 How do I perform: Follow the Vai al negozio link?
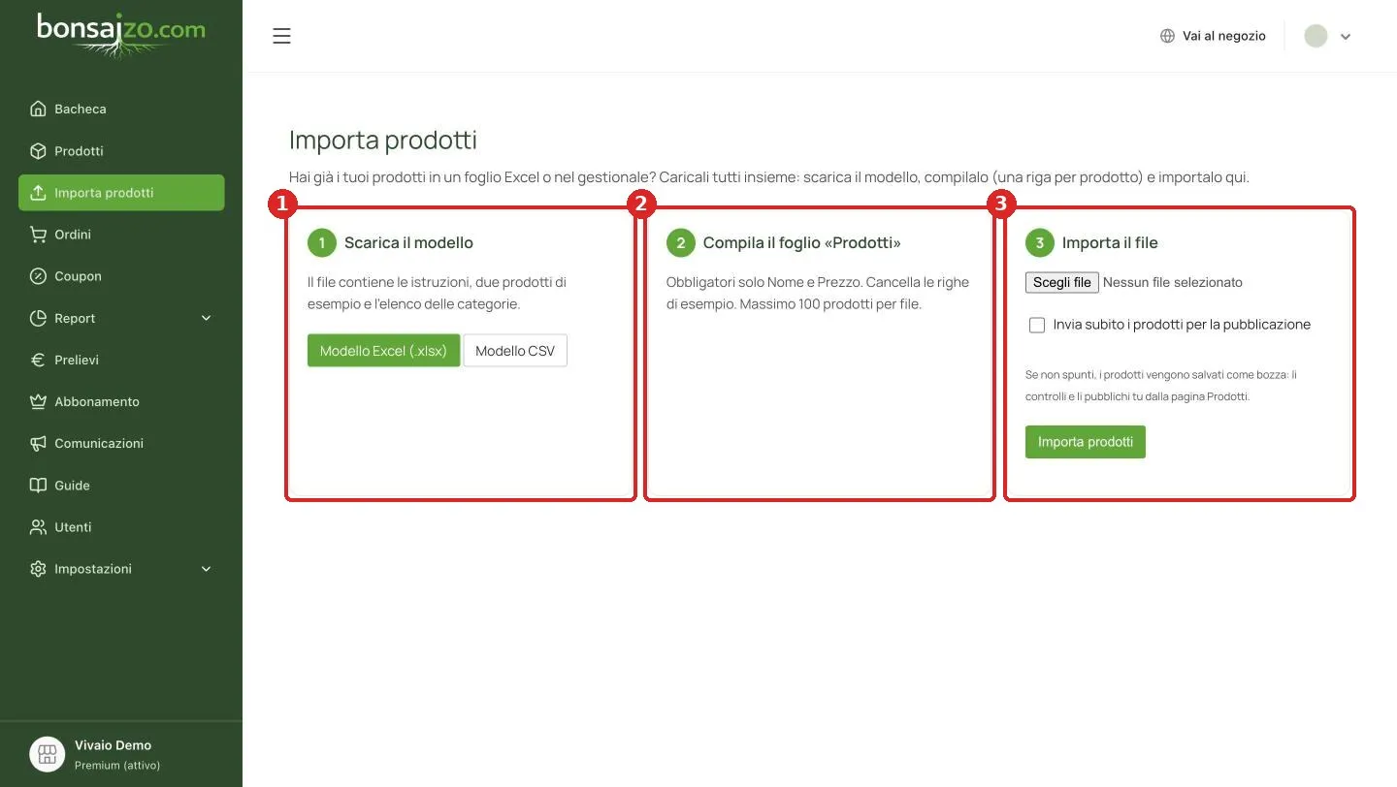[1213, 36]
